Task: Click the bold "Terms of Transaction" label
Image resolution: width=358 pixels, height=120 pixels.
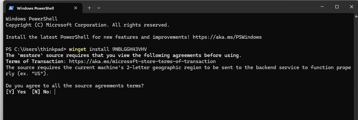Action: click(35, 61)
